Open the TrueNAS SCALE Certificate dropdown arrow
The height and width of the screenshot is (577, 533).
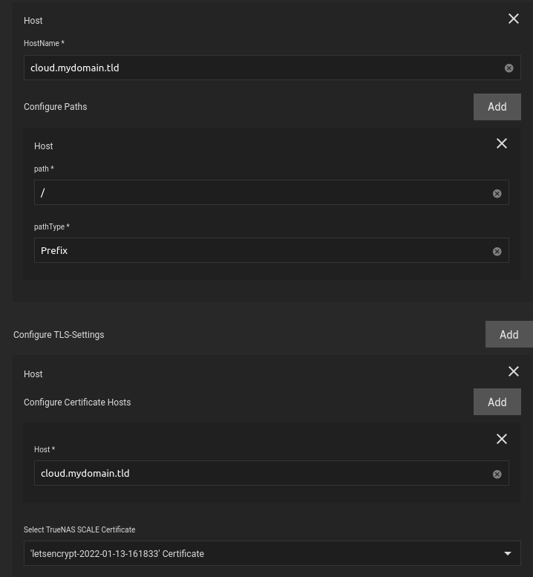508,554
